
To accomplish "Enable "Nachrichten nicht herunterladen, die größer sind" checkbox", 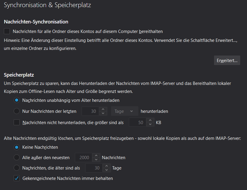I will click(x=17, y=122).
